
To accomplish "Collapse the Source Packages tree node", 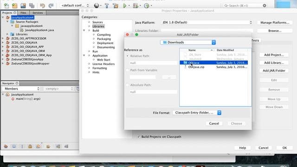I will 7,22.
